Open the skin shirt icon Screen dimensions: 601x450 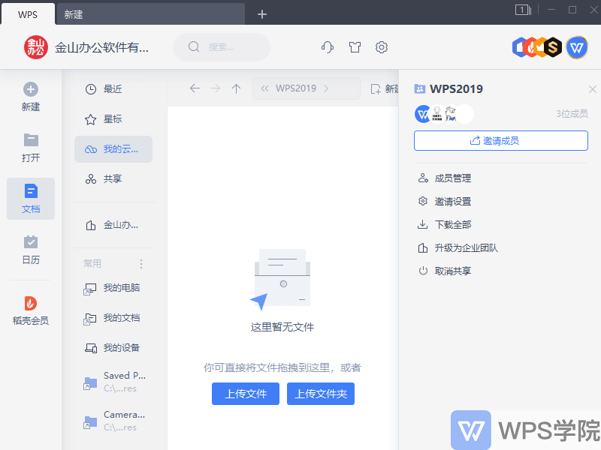355,47
